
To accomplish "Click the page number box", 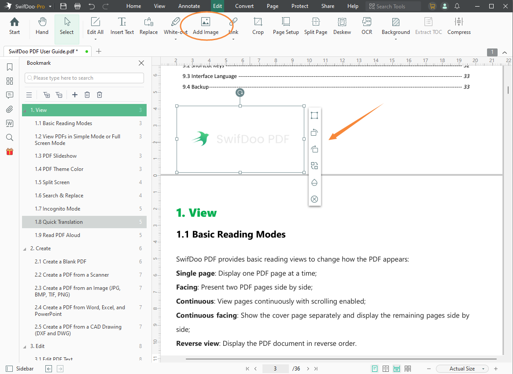I will pos(276,369).
